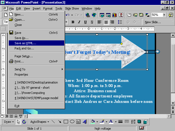Center align the text
This screenshot has width=175, height=131.
(106, 22)
